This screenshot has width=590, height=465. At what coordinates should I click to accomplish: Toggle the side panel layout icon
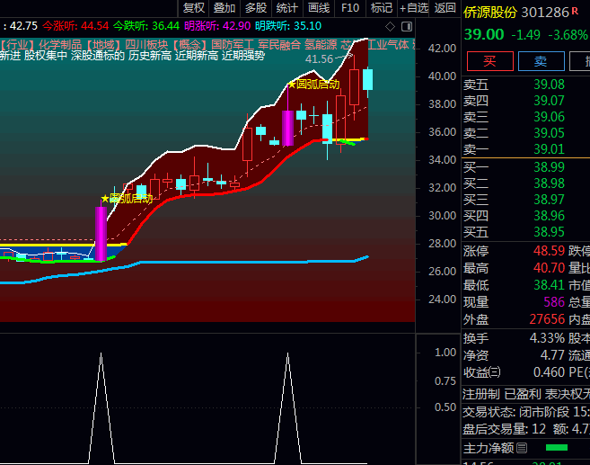[407, 27]
